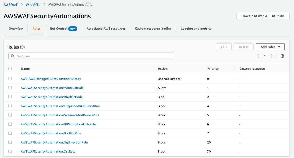Go to previous rules page arrow
The image size is (294, 158).
[258, 56]
